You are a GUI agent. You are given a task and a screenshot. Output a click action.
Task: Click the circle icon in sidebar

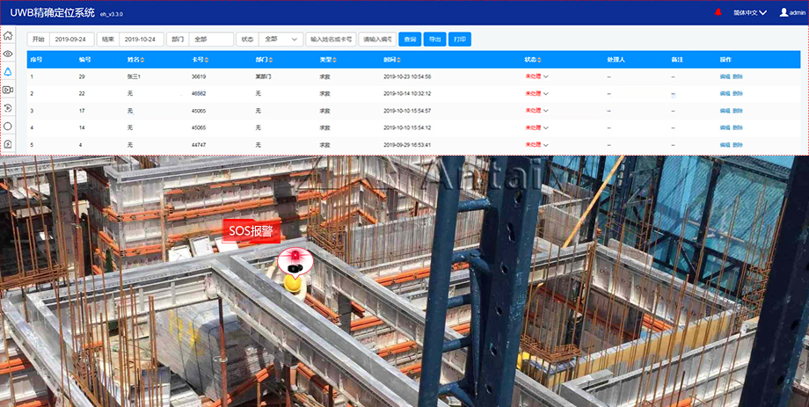coord(8,126)
